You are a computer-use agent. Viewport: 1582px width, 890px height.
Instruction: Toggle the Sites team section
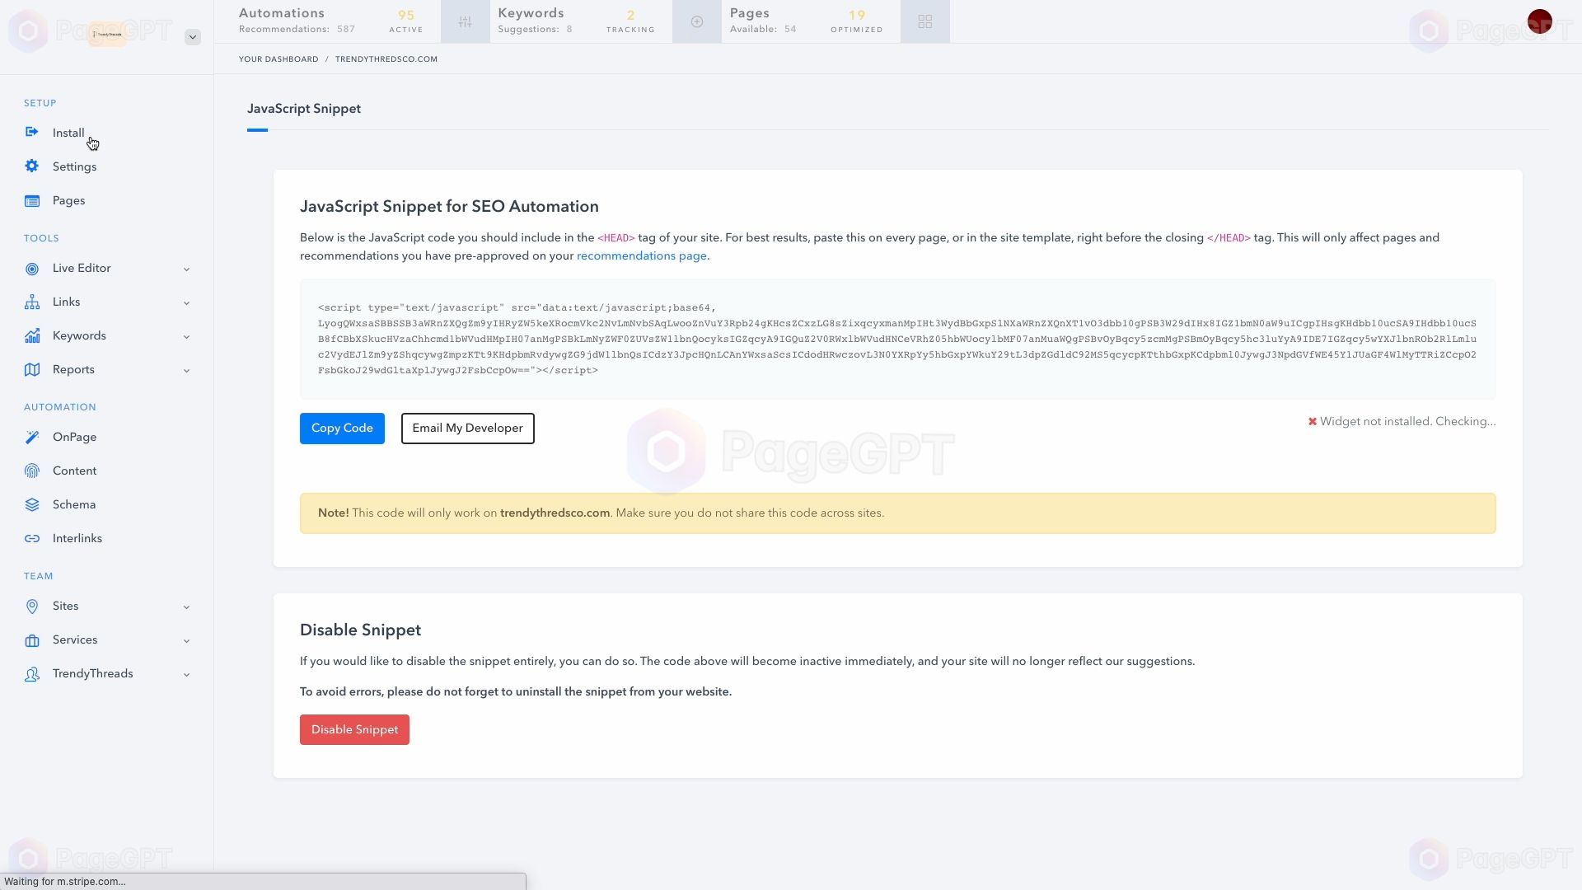(x=185, y=607)
